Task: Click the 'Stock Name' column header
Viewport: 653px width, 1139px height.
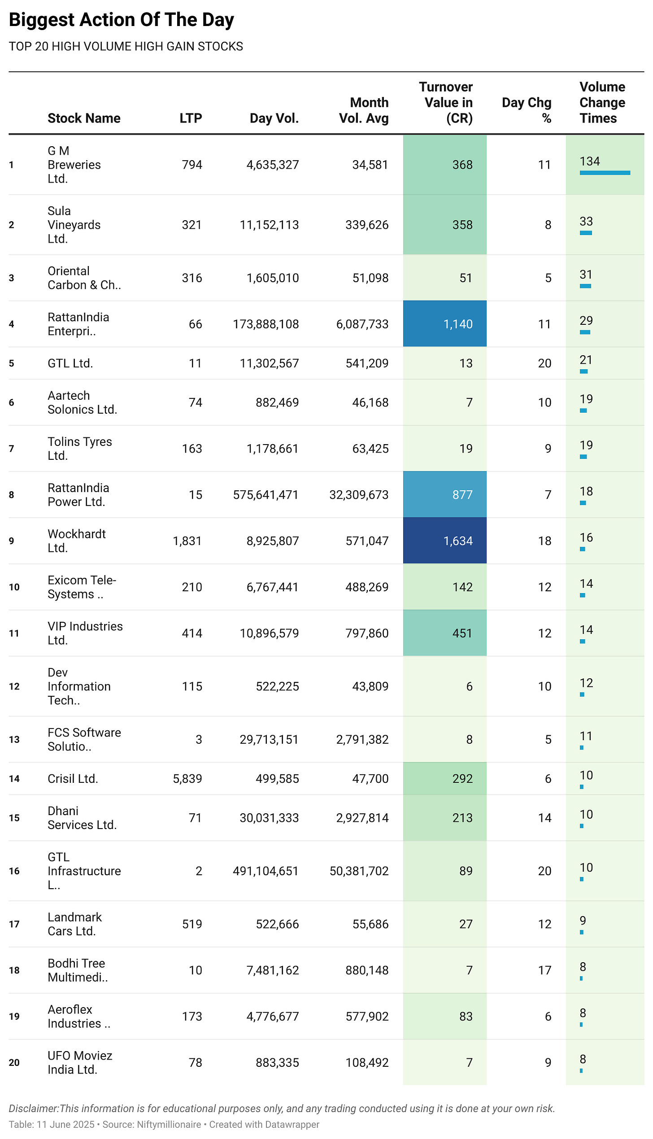Action: 84,118
